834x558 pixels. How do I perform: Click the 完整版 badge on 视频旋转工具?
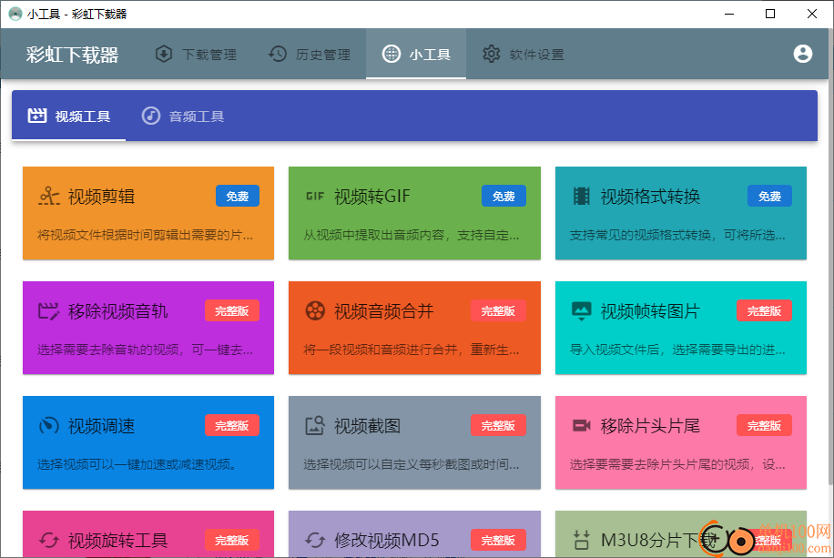click(x=232, y=541)
